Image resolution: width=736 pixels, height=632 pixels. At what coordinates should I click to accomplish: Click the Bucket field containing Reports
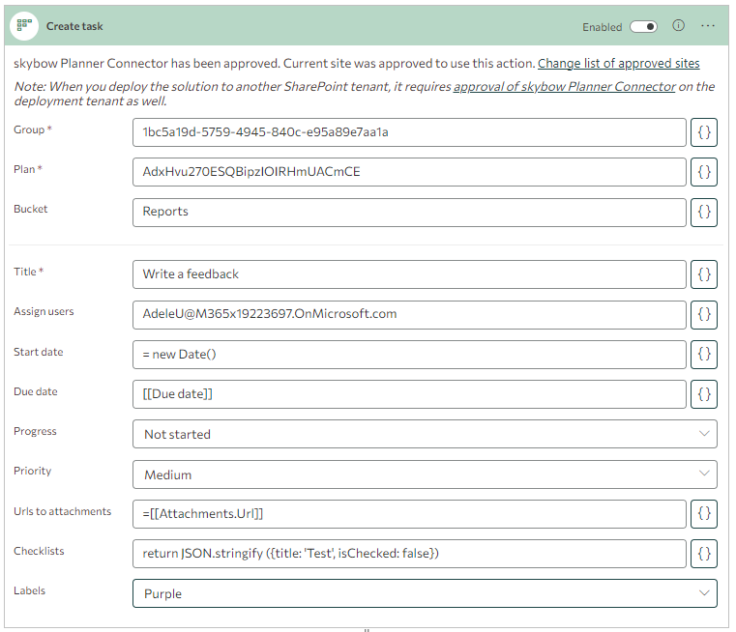409,213
